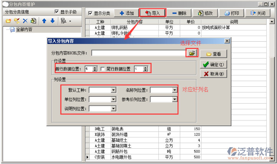Minimize the 分包内容维护 window
The height and width of the screenshot is (164, 277).
(x=261, y=4)
